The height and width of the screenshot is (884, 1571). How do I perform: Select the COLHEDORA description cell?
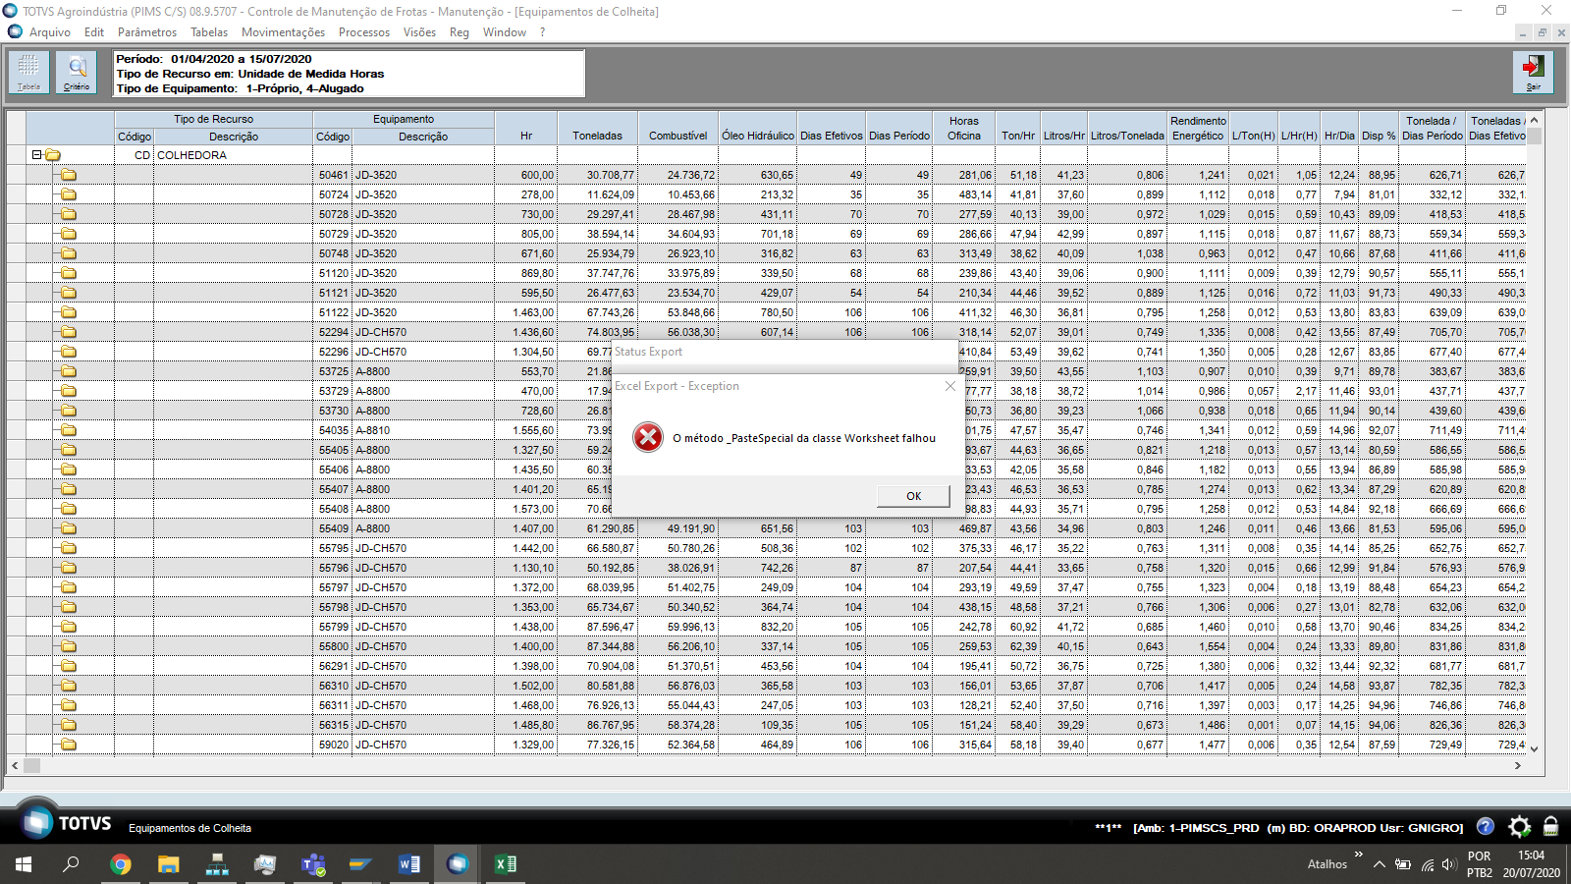tap(233, 155)
